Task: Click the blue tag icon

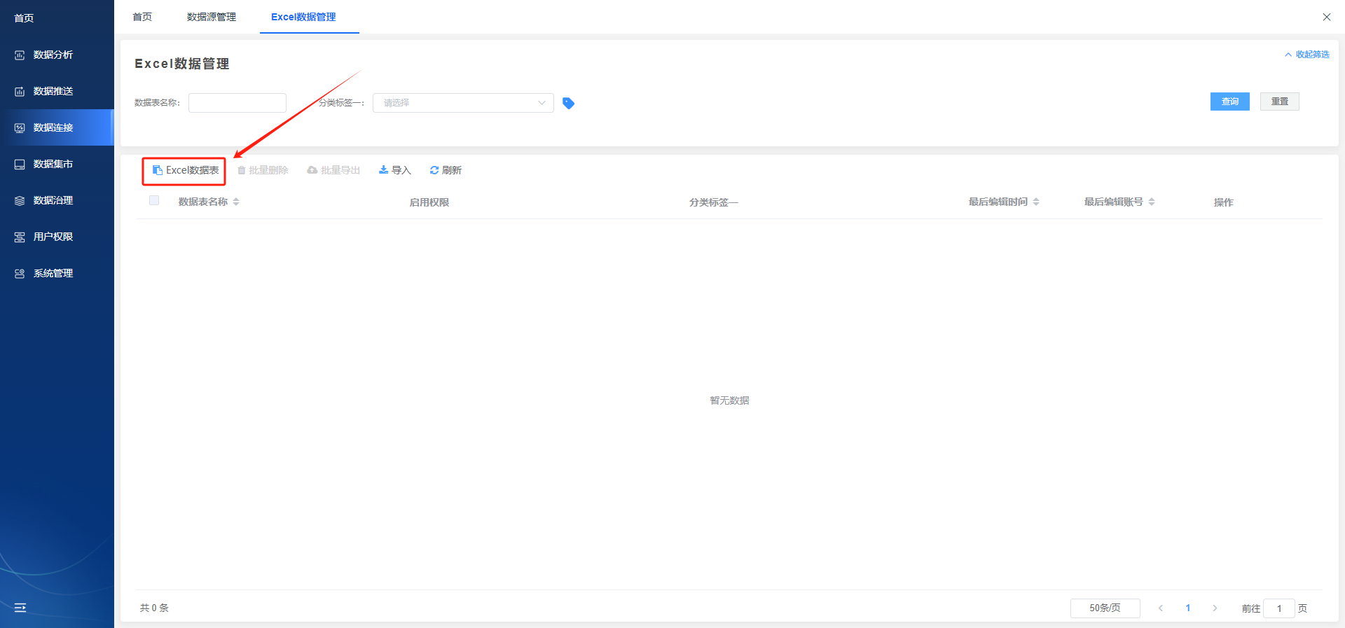Action: click(x=569, y=103)
